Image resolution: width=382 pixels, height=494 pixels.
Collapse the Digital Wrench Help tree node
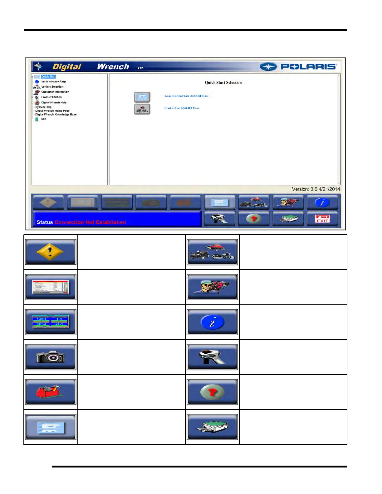click(32, 103)
